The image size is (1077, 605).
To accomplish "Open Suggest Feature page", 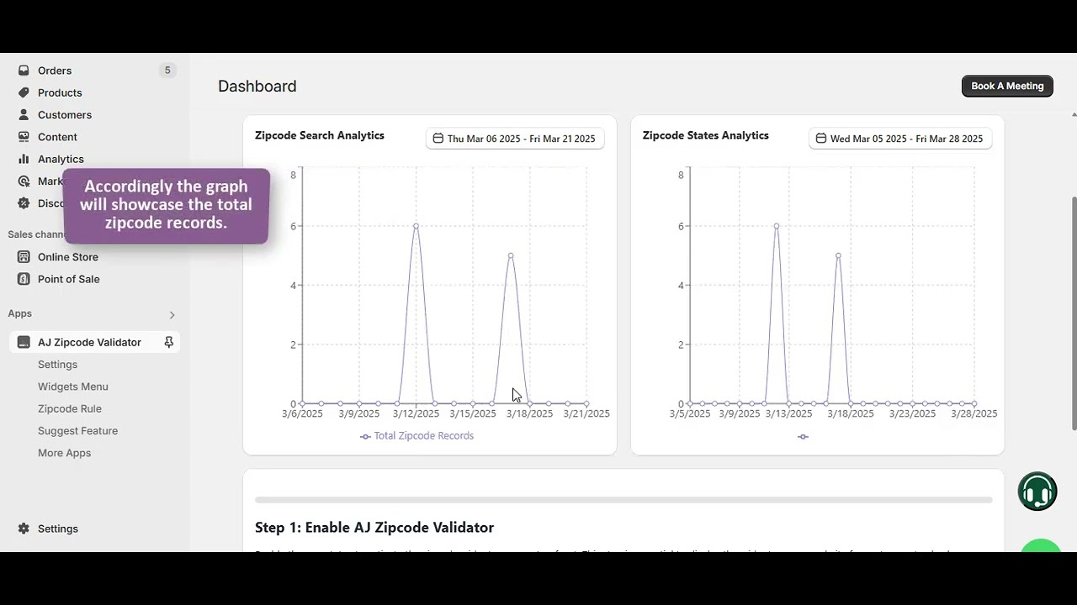I will (x=77, y=430).
